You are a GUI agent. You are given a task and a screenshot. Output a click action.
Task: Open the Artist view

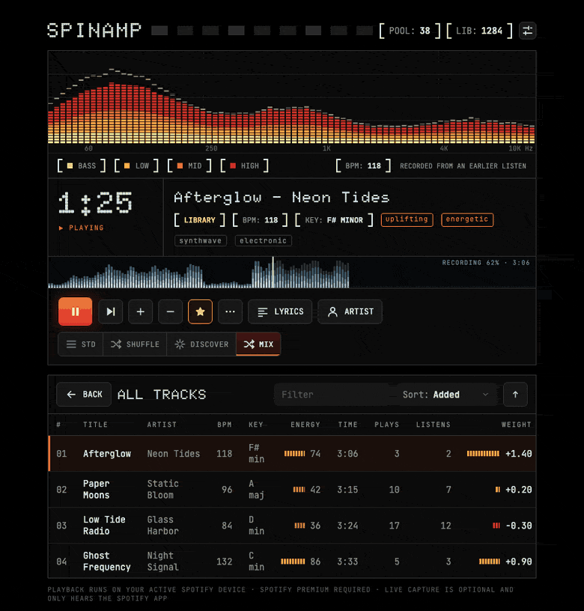pos(350,311)
